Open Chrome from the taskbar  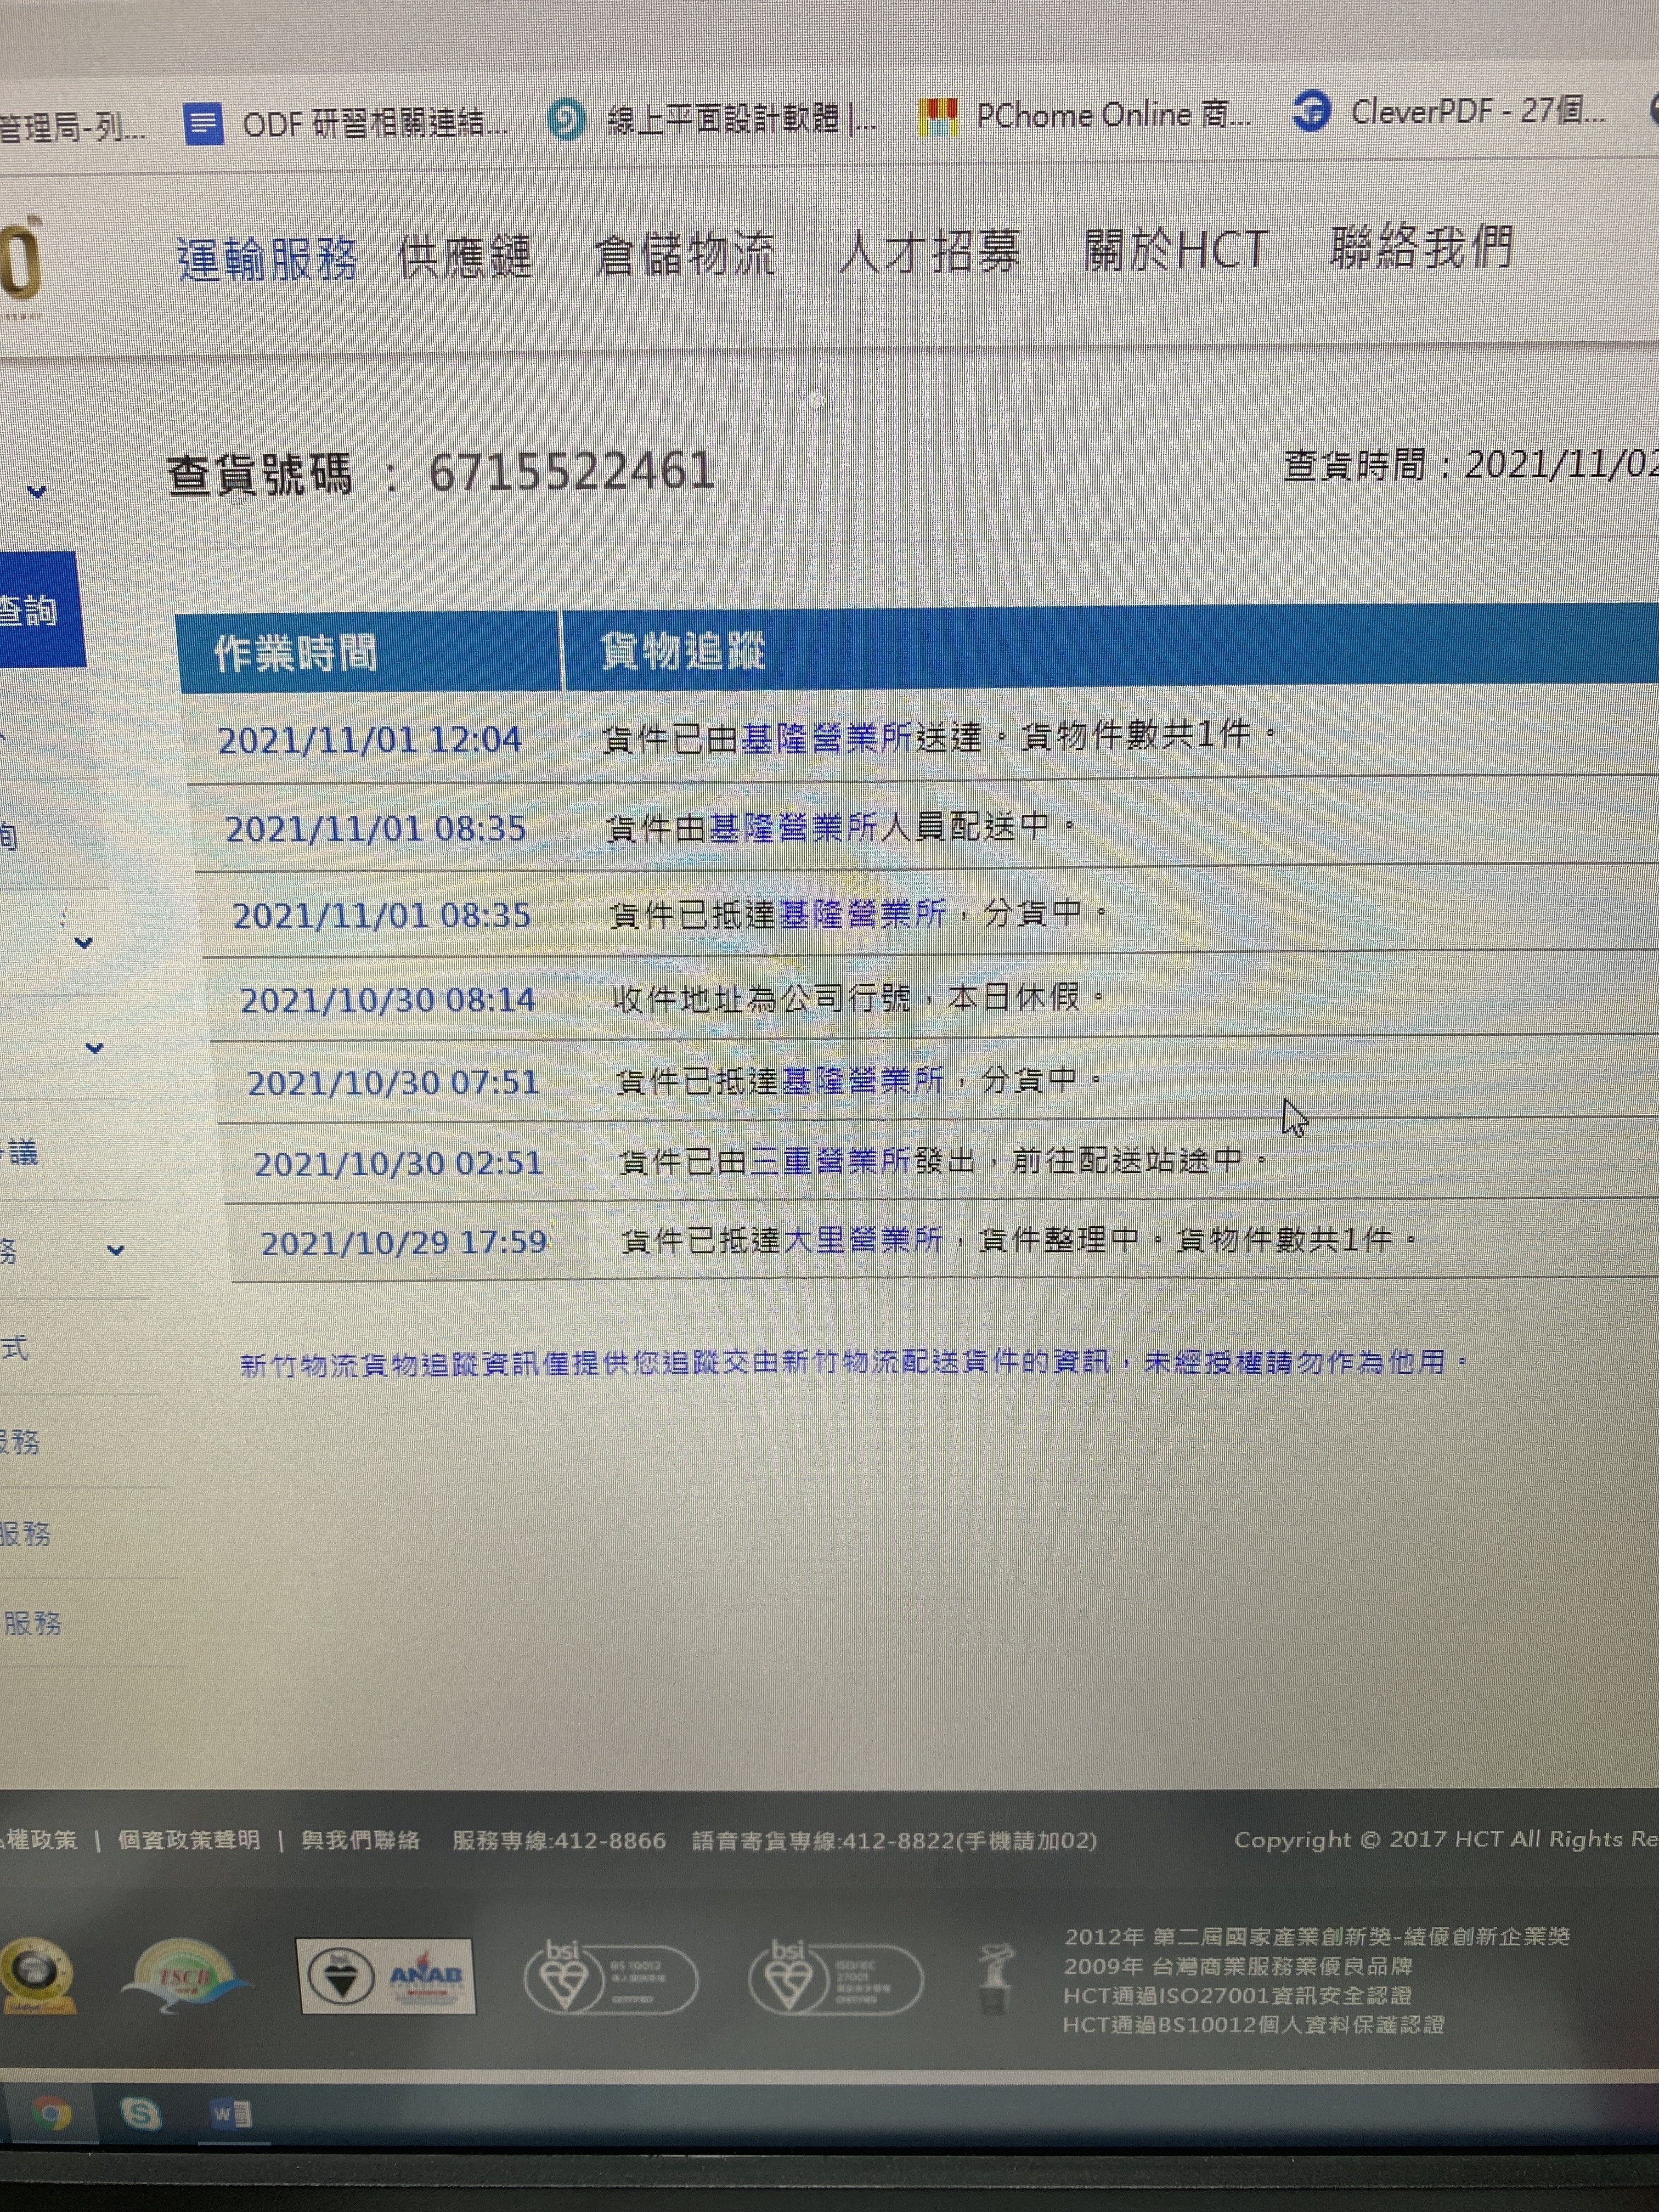pos(50,2113)
